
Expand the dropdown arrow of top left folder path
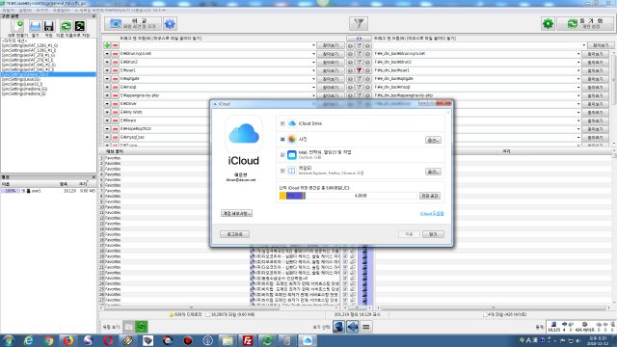(x=313, y=45)
